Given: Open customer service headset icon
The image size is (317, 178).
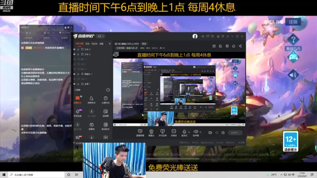Looking at the screenshot, I should coord(202,36).
